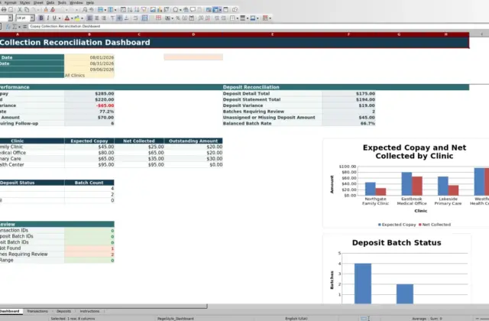Click the 08/01/2026 date cell
This screenshot has height=321, width=489.
click(89, 57)
